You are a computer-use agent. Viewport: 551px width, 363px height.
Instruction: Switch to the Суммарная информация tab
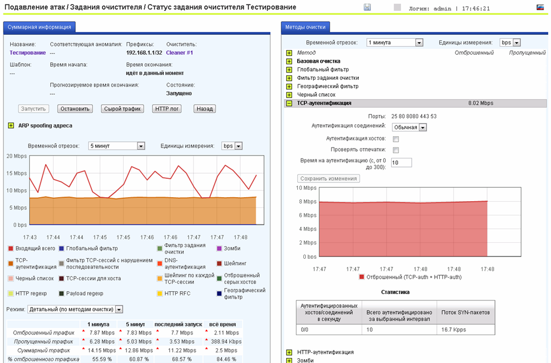click(x=39, y=27)
